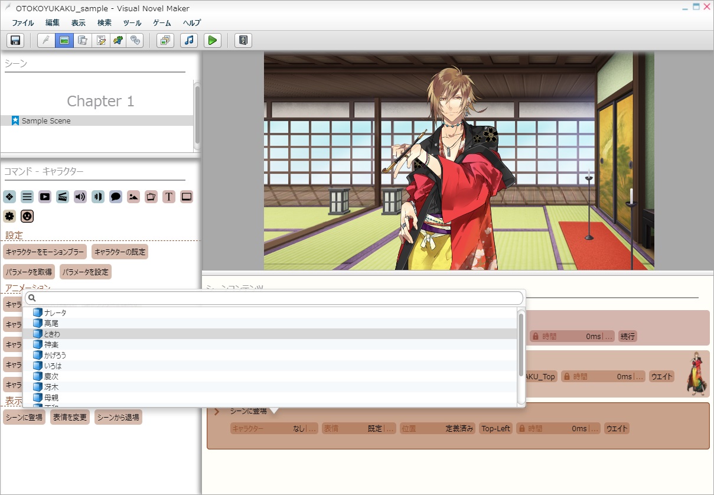Select the video play command category icon
714x495 pixels.
point(45,197)
